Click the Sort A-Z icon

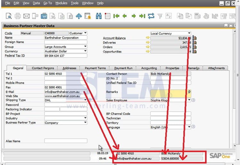pos(169,16)
